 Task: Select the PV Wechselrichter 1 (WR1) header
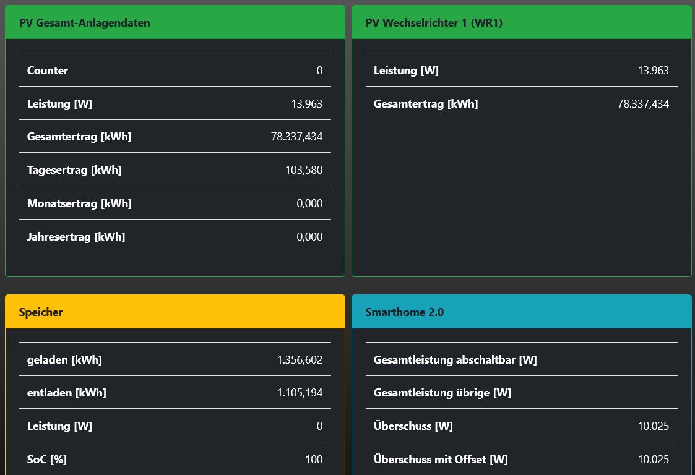[x=434, y=23]
